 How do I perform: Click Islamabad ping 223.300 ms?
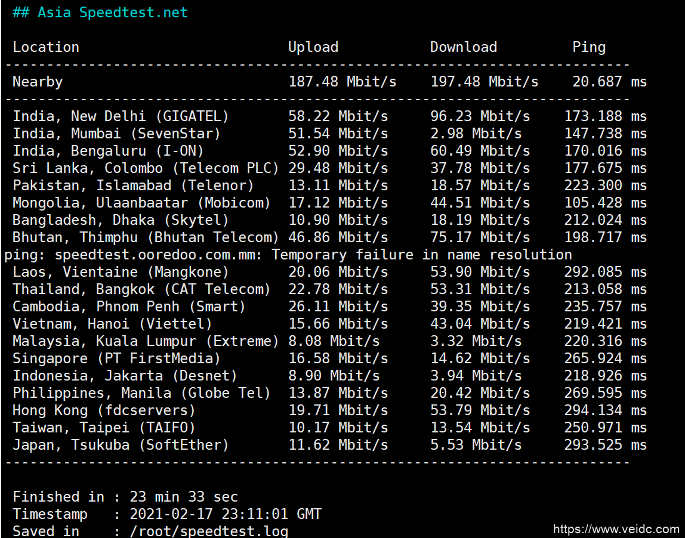[x=606, y=185]
